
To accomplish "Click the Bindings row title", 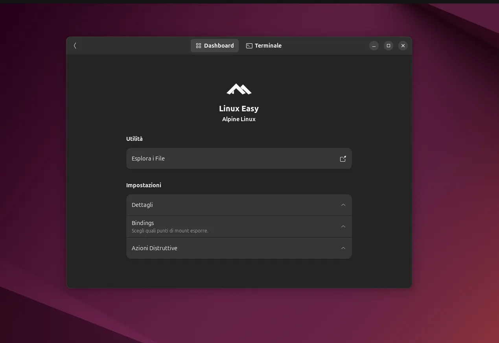I will (143, 223).
